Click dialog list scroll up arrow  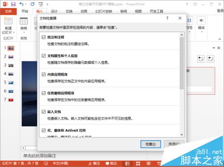tap(181, 35)
